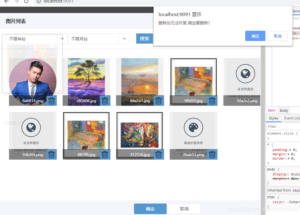
Task: Confirm deletion with 确定 in alert dialog
Action: (255, 36)
